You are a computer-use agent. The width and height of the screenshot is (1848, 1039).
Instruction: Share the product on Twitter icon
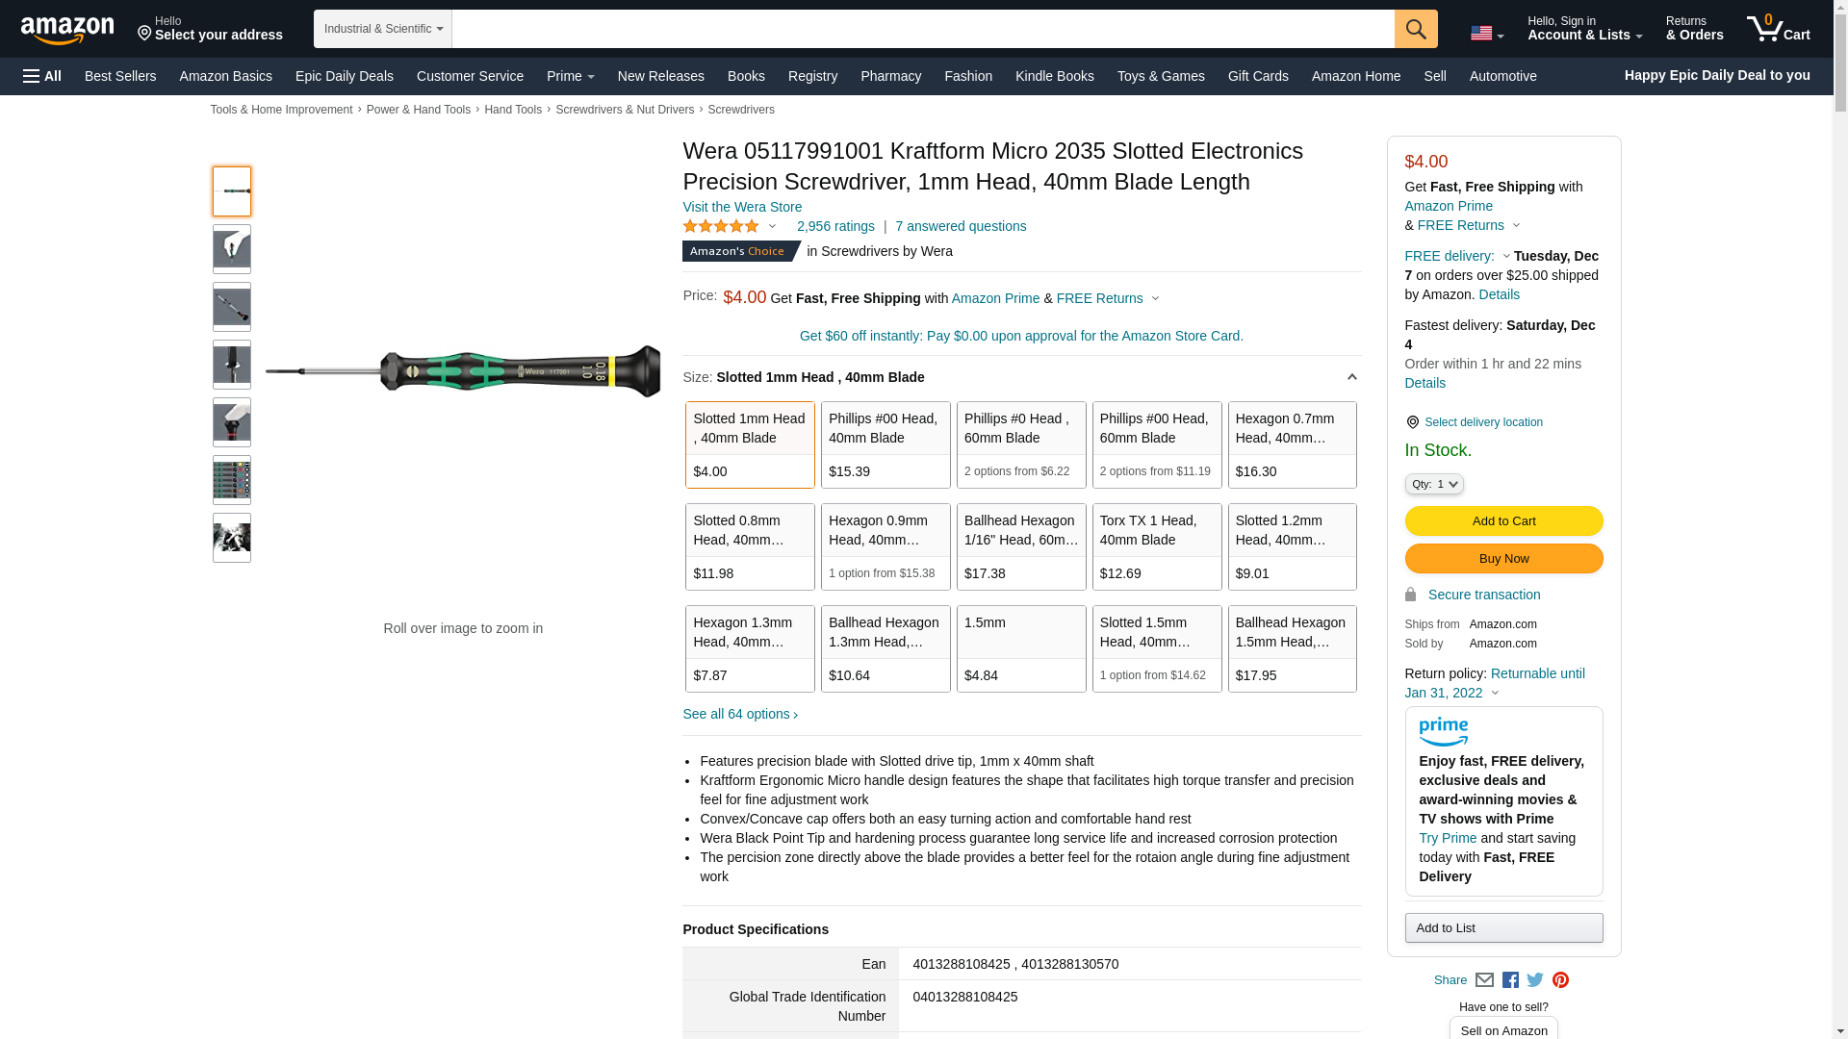[x=1534, y=980]
